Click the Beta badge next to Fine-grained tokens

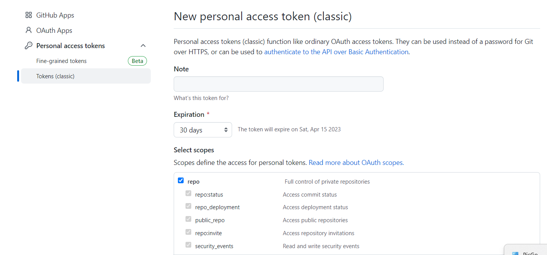point(137,61)
